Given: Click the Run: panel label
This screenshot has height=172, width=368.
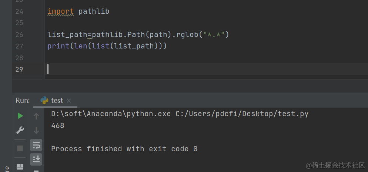Looking at the screenshot, I should (23, 101).
